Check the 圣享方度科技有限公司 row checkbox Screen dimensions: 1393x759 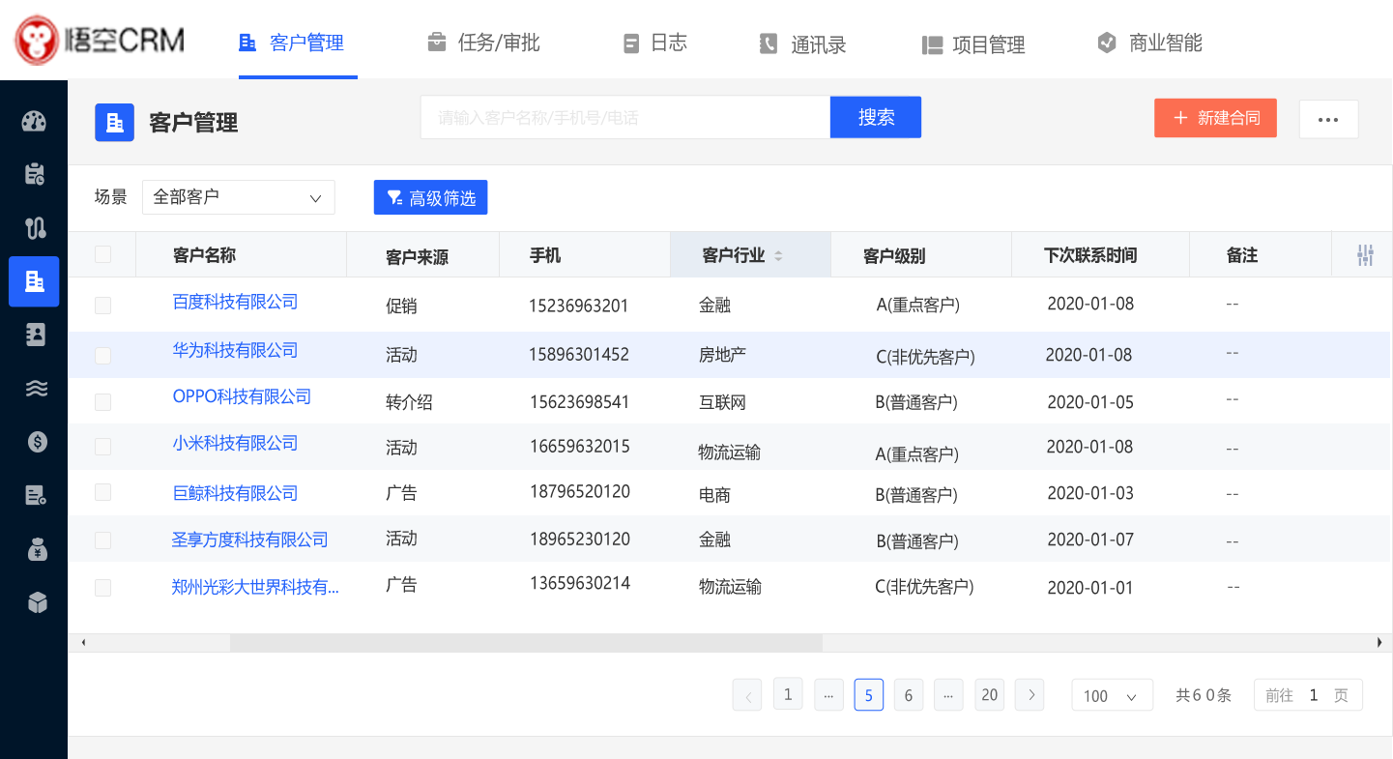(102, 540)
